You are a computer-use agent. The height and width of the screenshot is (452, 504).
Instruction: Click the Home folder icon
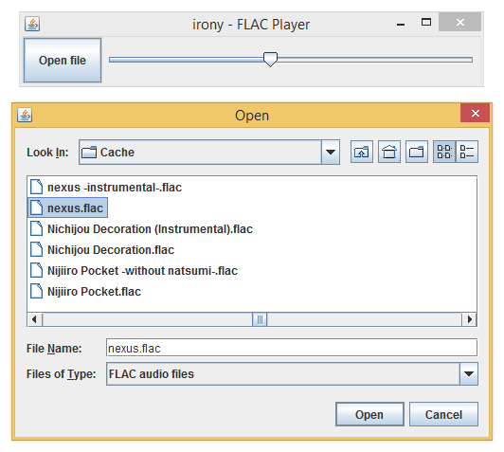tap(389, 152)
